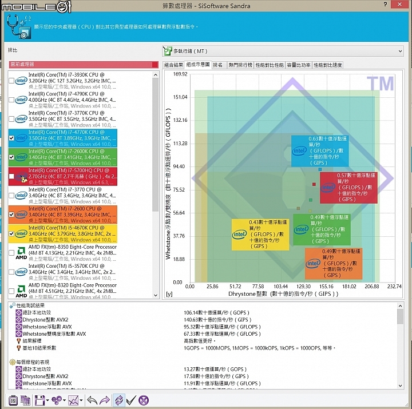Click the Whetstone浮點數 AVX 95.32 row
The image size is (412, 409).
pyautogui.click(x=203, y=327)
